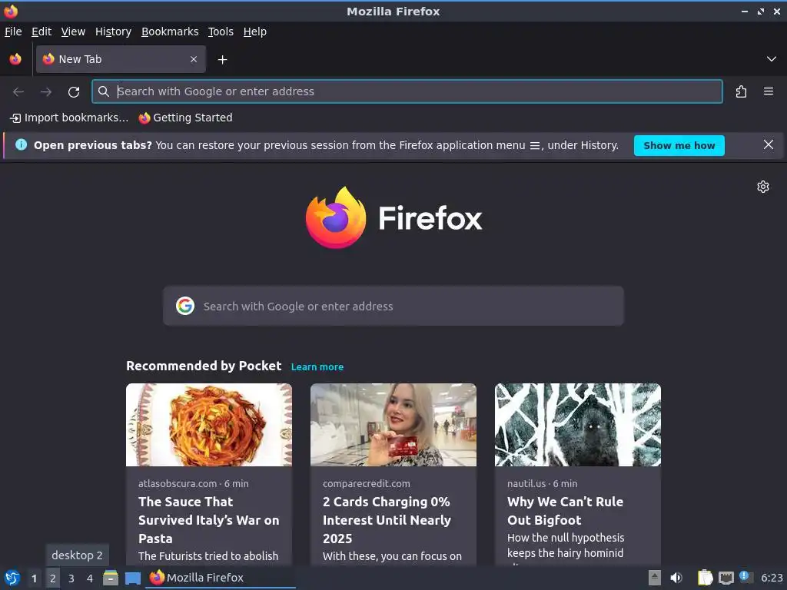Go forward with the forward arrow

pyautogui.click(x=46, y=92)
